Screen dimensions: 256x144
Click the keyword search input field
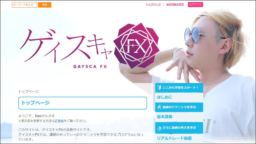25,5
